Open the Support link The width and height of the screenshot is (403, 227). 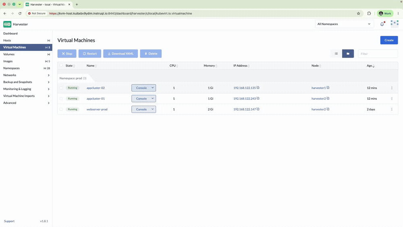[x=9, y=221]
